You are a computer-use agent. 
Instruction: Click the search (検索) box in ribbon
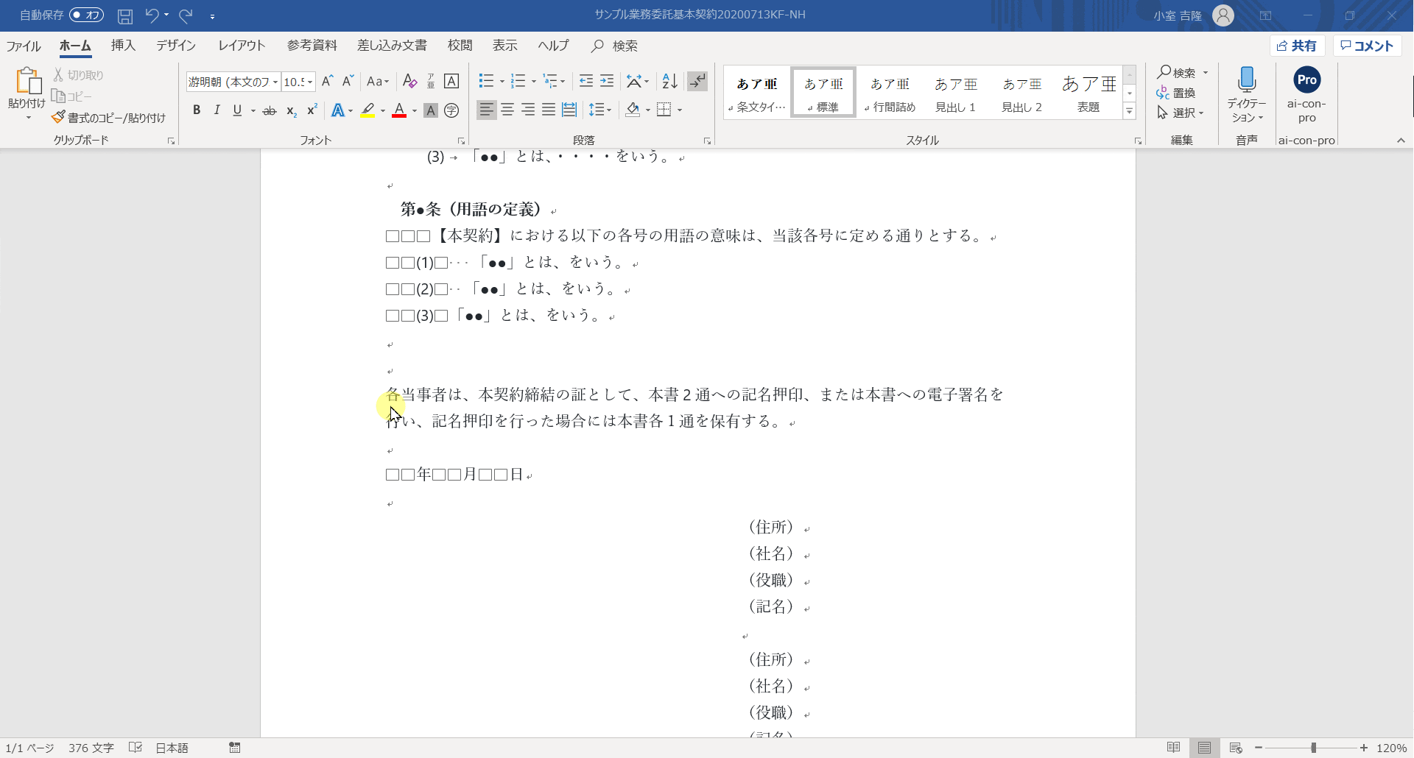coord(616,46)
